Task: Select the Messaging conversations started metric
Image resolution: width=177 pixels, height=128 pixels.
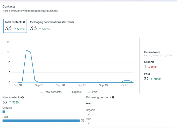Action: pyautogui.click(x=52, y=26)
